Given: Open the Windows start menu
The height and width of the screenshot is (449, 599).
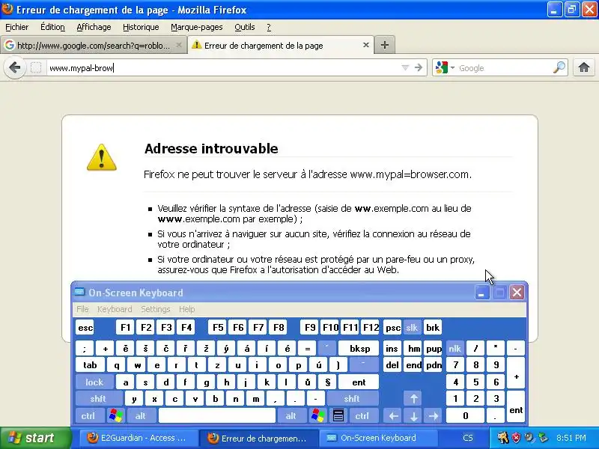Looking at the screenshot, I should (35, 438).
